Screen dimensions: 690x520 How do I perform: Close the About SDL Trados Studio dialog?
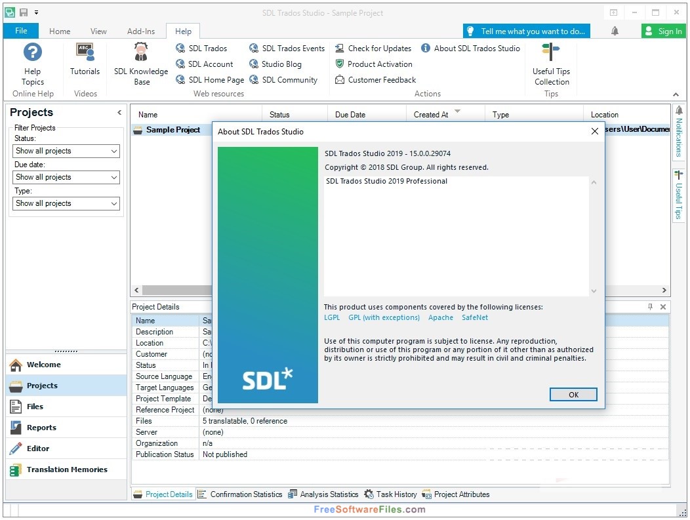click(594, 131)
